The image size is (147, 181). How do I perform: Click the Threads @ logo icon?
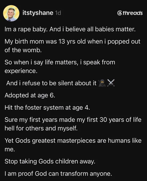coord(119,13)
